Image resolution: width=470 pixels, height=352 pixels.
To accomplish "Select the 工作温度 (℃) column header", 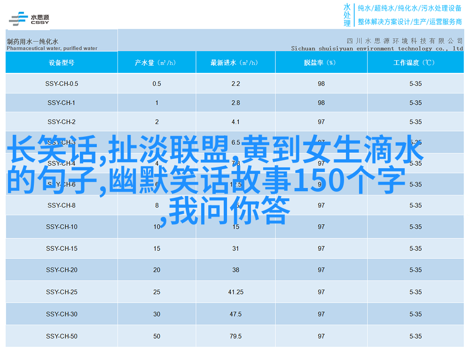I will (x=415, y=63).
